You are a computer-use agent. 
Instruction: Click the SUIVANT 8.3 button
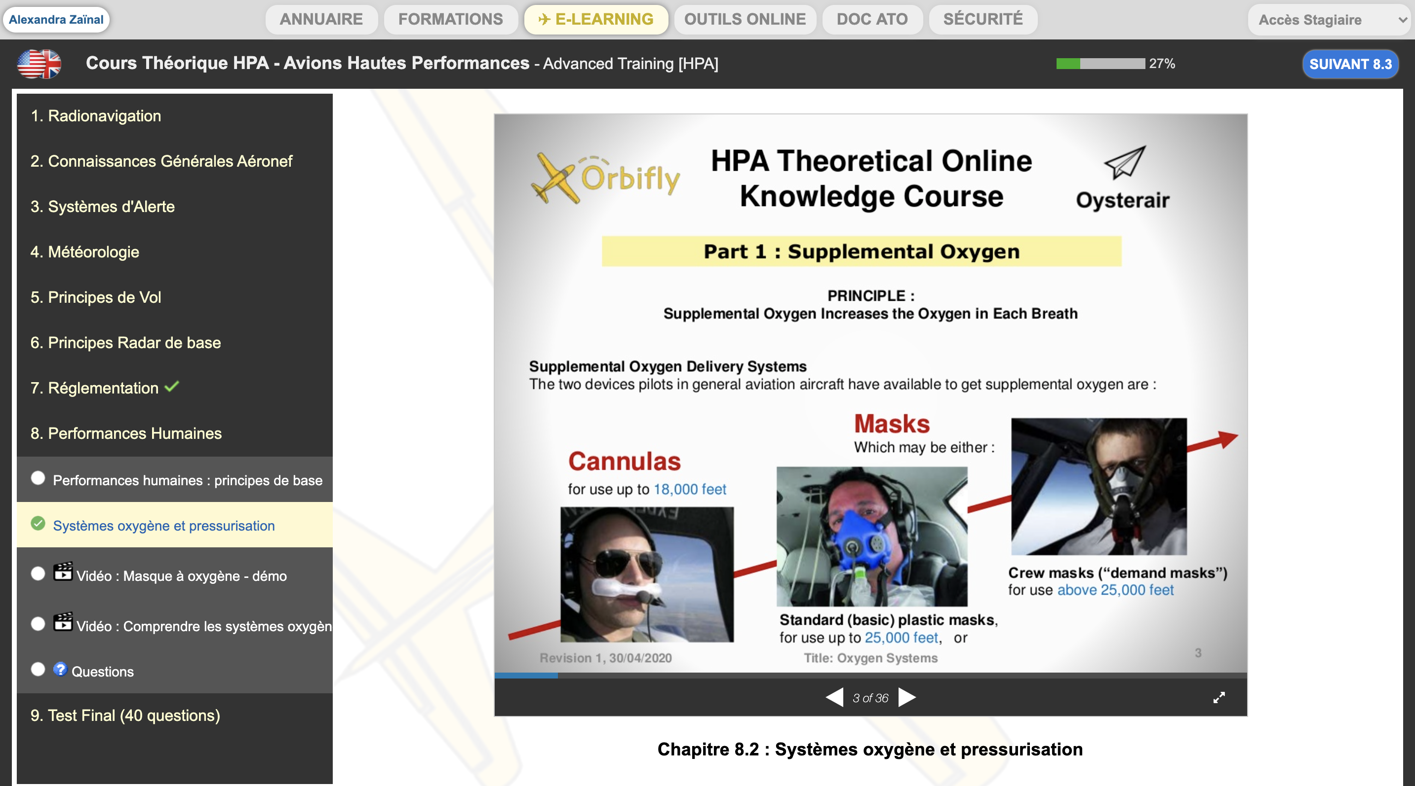(1350, 64)
